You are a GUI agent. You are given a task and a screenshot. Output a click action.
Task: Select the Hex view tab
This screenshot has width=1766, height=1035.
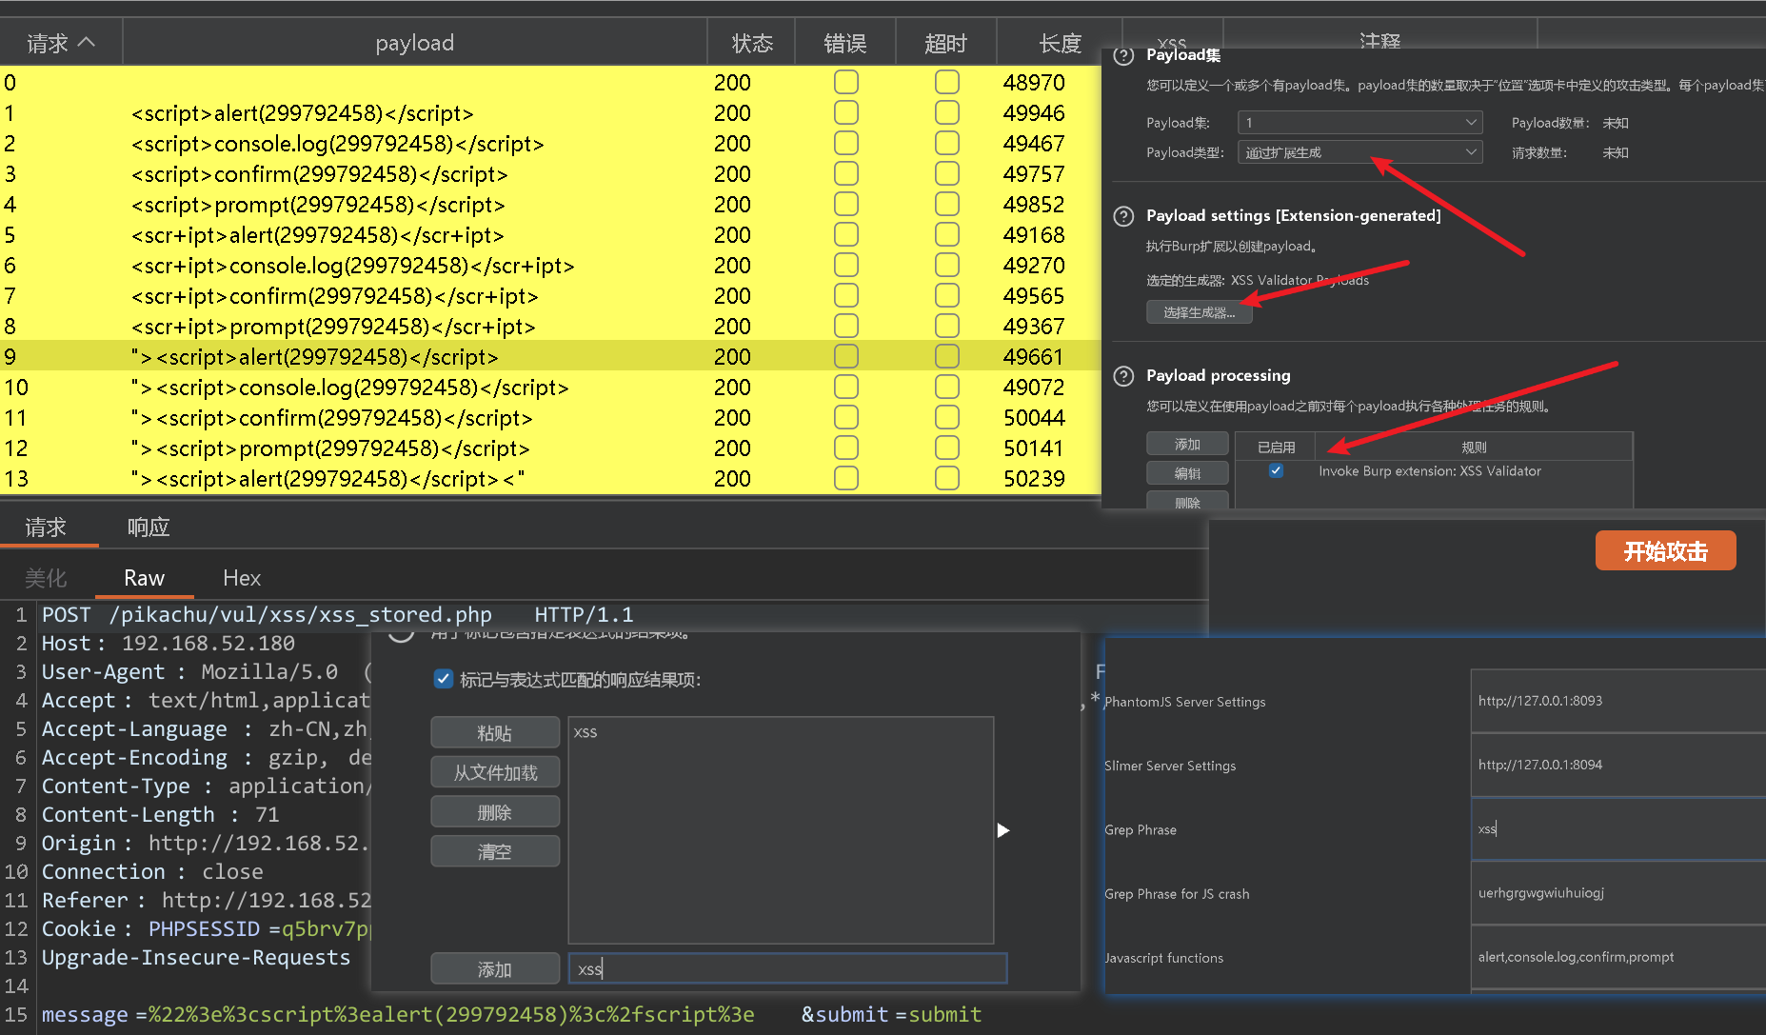tap(242, 578)
